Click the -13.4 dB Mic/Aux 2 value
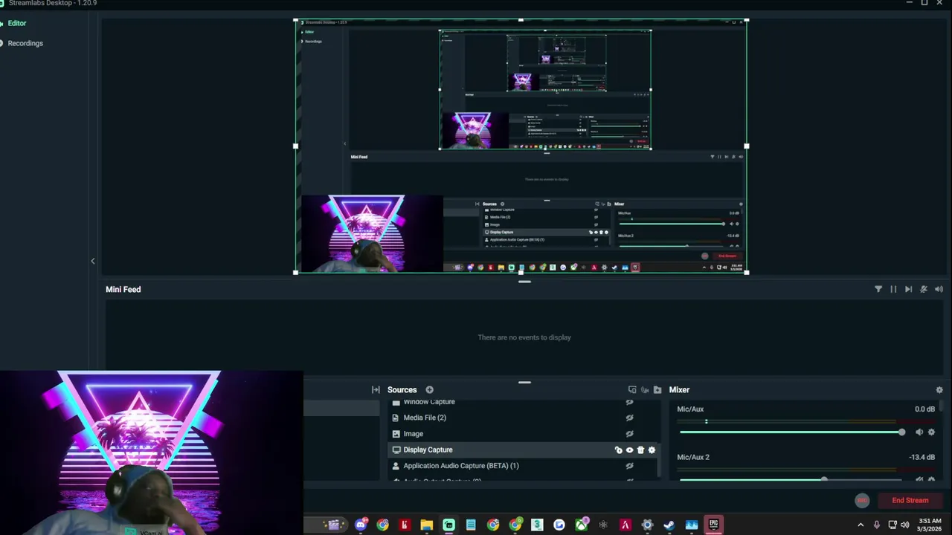The height and width of the screenshot is (535, 952). tap(922, 457)
